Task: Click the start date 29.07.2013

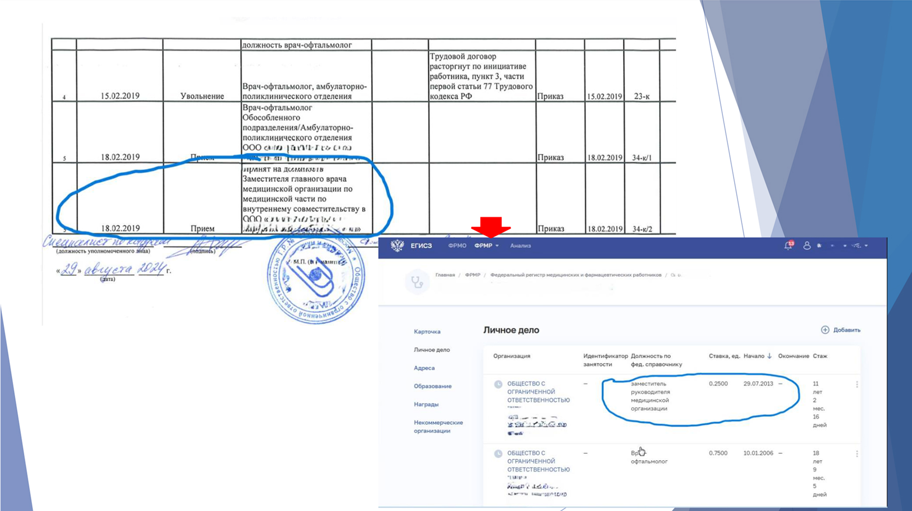Action: [x=758, y=384]
